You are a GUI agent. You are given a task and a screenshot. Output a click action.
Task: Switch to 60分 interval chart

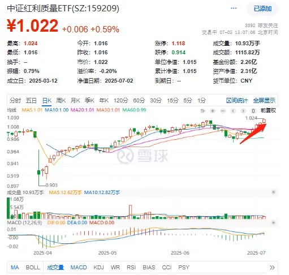click(x=139, y=100)
